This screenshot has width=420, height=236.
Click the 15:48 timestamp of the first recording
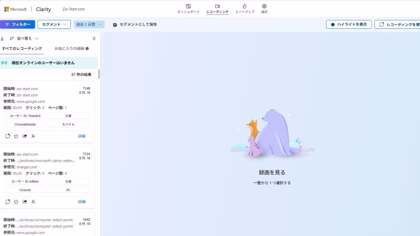86,88
